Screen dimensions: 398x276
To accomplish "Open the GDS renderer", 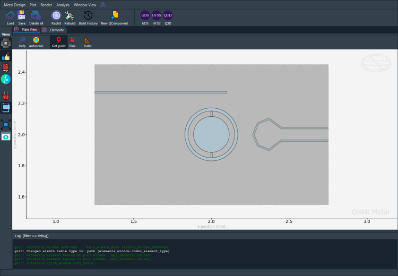I will [145, 18].
